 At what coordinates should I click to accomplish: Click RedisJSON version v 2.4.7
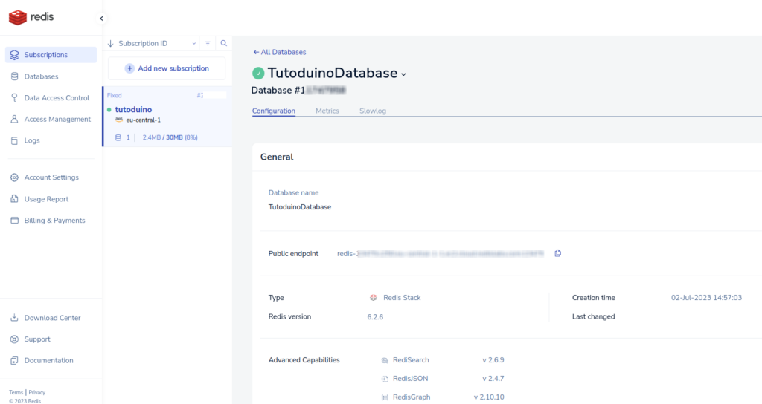(493, 379)
